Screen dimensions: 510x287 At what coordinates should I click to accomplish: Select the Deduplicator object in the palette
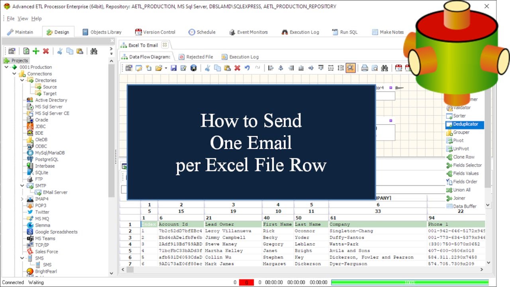[465, 124]
